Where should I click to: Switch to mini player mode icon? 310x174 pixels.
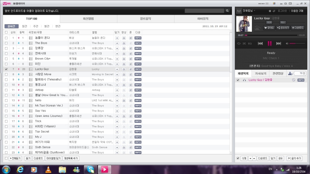click(x=281, y=4)
